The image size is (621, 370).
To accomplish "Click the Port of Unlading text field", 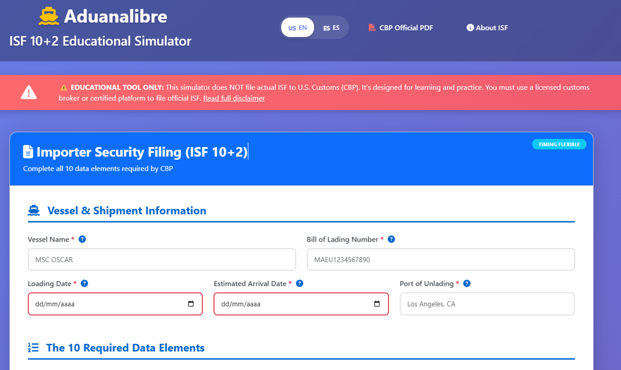I will (487, 304).
